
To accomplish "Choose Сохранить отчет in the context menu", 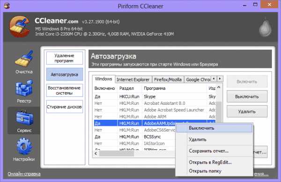I will pyautogui.click(x=214, y=151).
